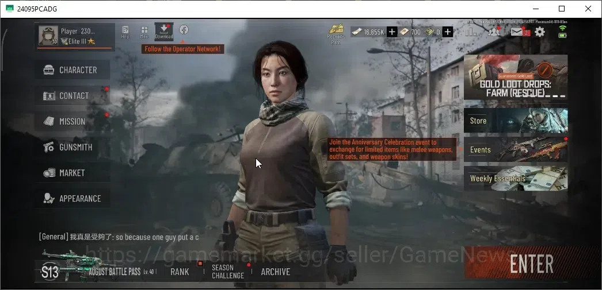This screenshot has width=602, height=290.
Task: Click the Anniversary Celebration event tooltip
Action: [391, 149]
